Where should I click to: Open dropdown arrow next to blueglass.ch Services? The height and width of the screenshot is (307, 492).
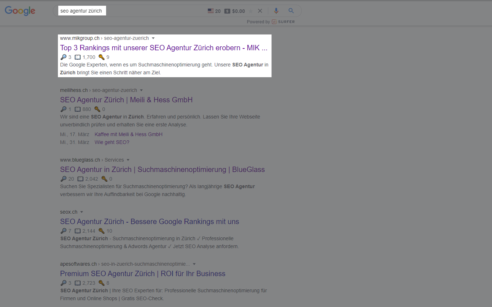(128, 160)
